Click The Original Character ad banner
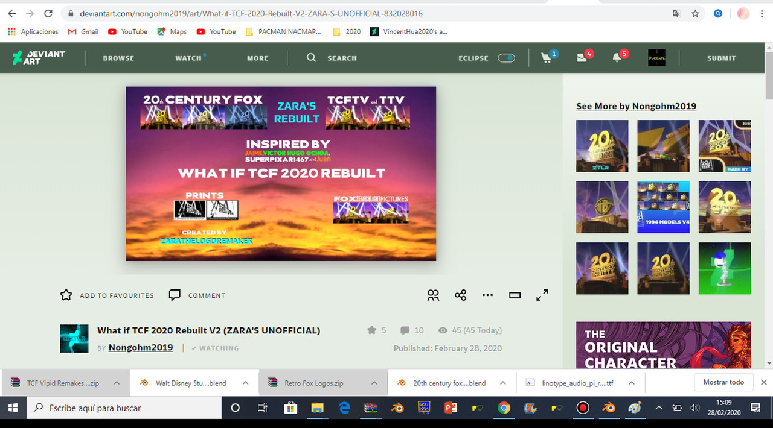This screenshot has height=428, width=773. pyautogui.click(x=663, y=345)
